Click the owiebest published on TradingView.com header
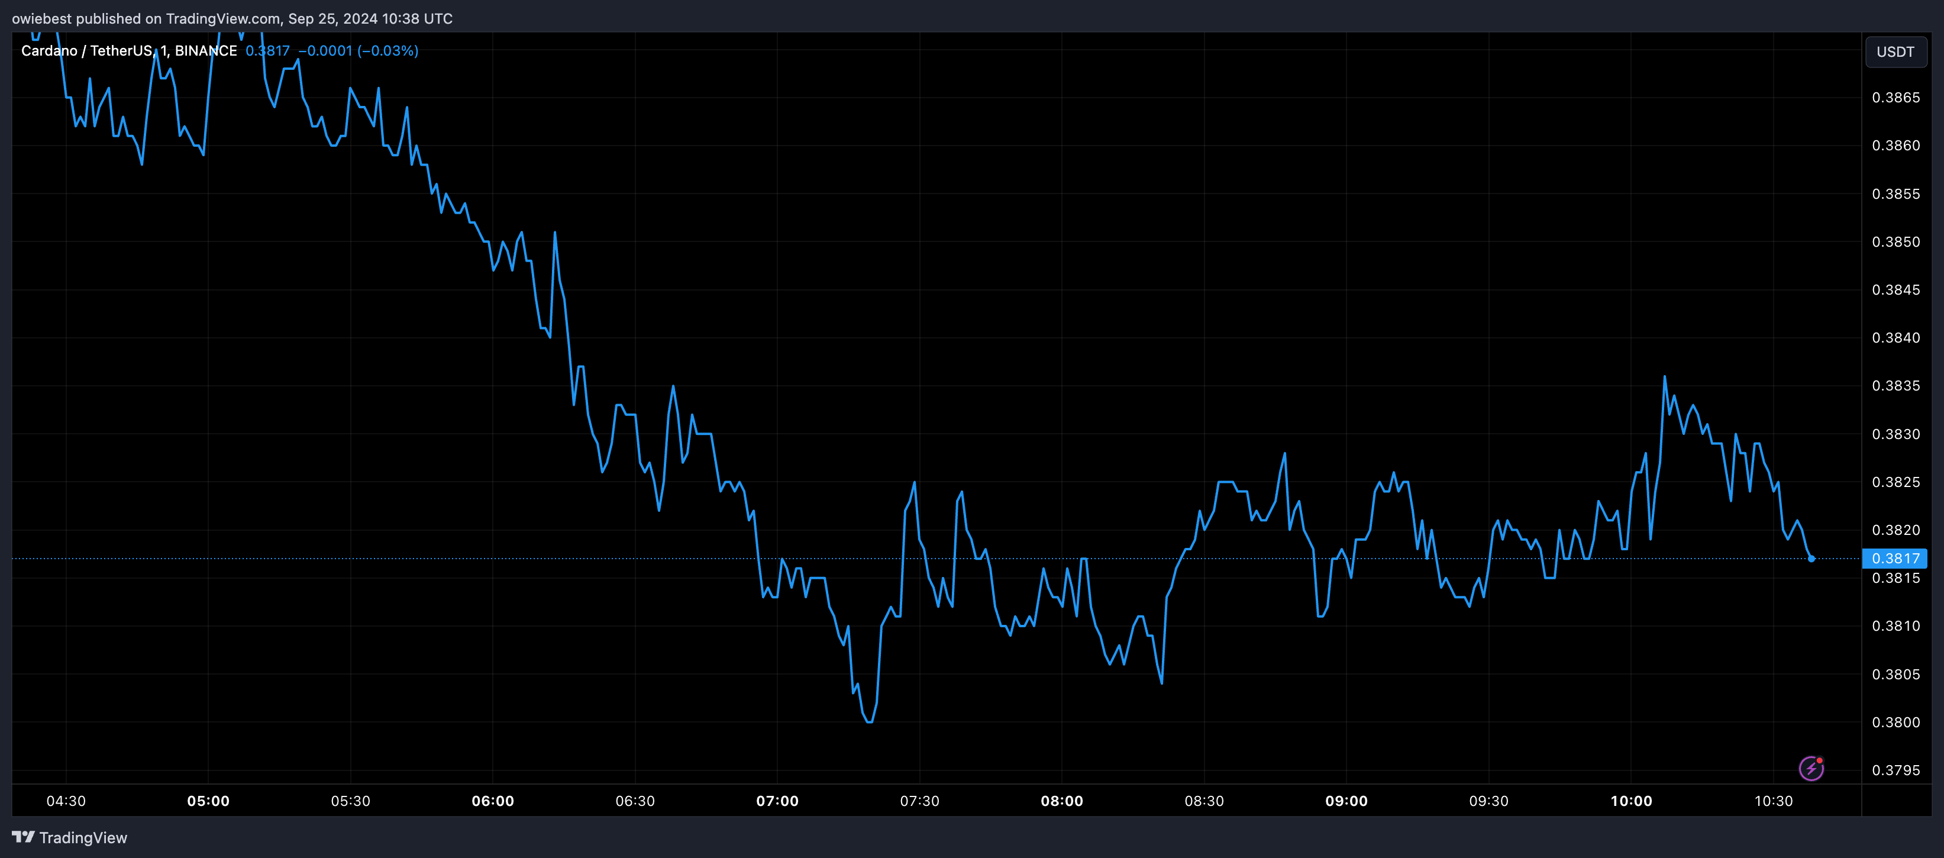1944x858 pixels. [x=232, y=18]
